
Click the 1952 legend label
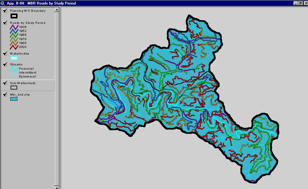(23, 31)
